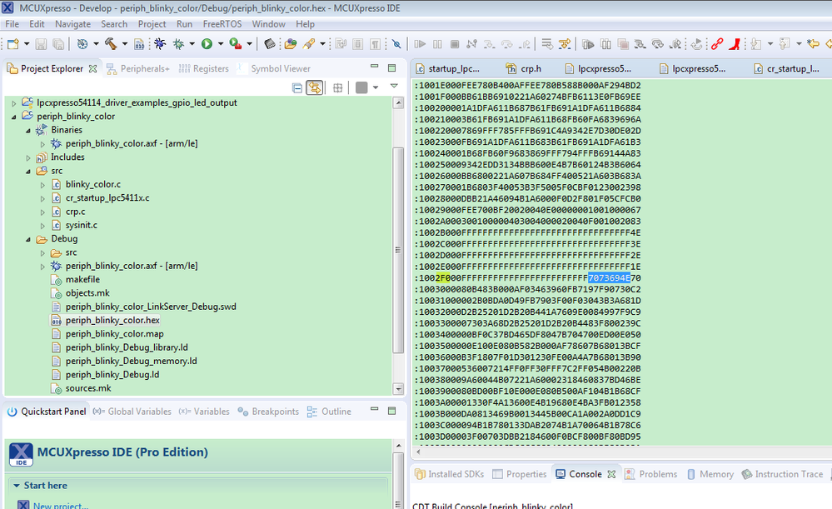Click the green Run play icon
The height and width of the screenshot is (509, 832).
[x=207, y=44]
